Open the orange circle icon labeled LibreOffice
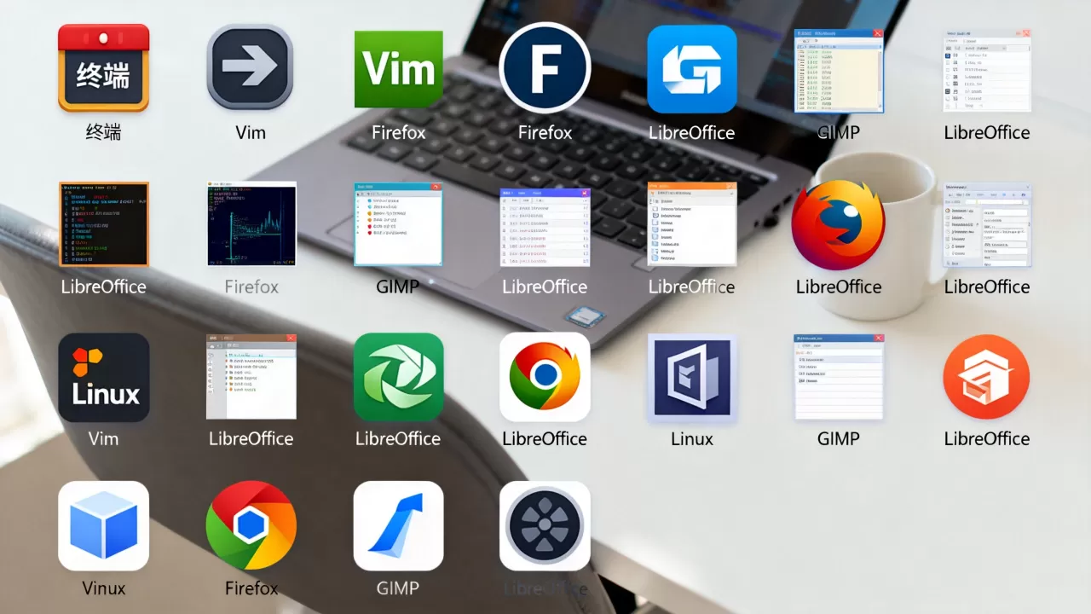 tap(987, 377)
